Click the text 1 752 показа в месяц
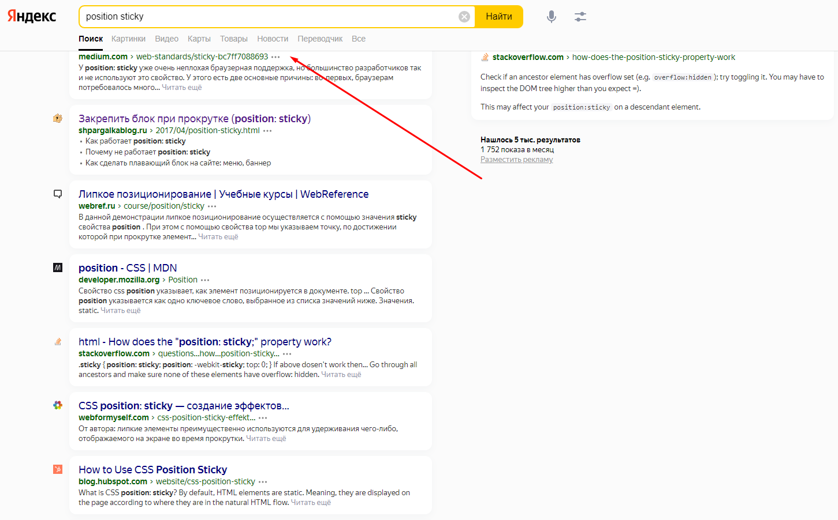 pos(517,149)
